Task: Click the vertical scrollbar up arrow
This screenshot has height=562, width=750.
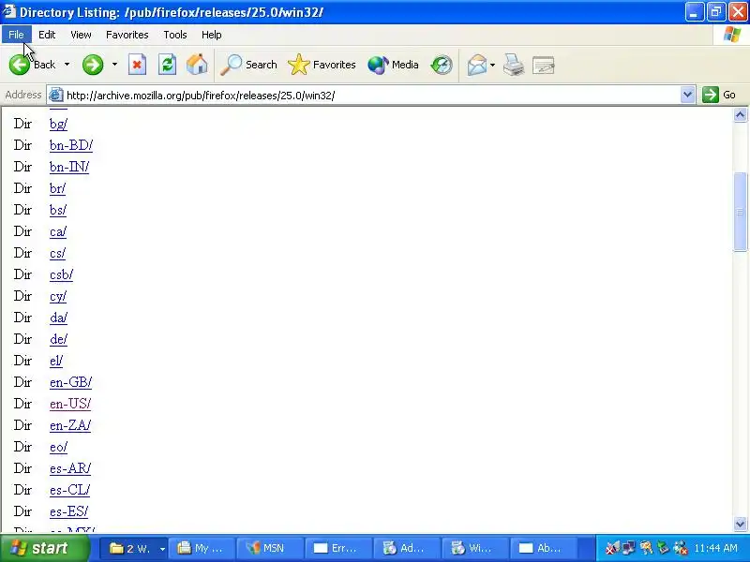Action: pos(740,114)
